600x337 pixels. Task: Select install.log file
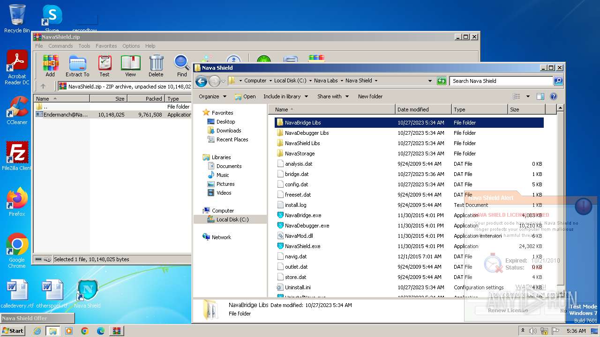point(409,205)
